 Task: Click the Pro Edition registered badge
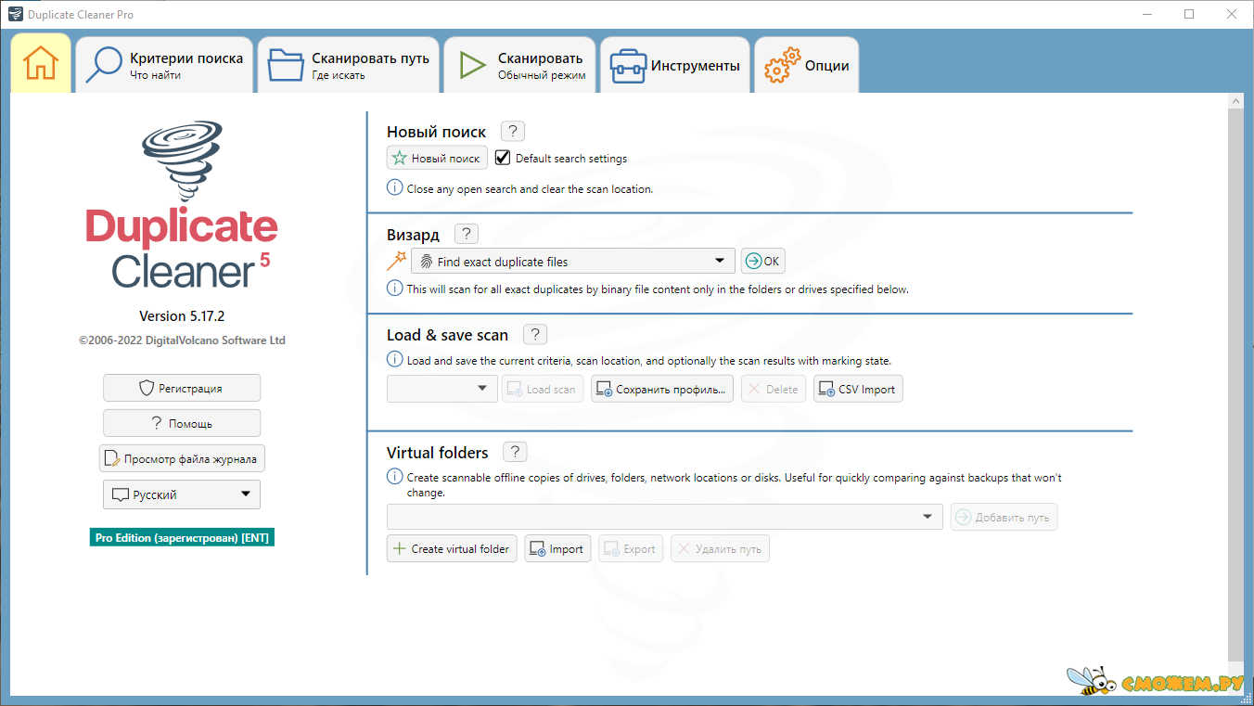coord(182,537)
